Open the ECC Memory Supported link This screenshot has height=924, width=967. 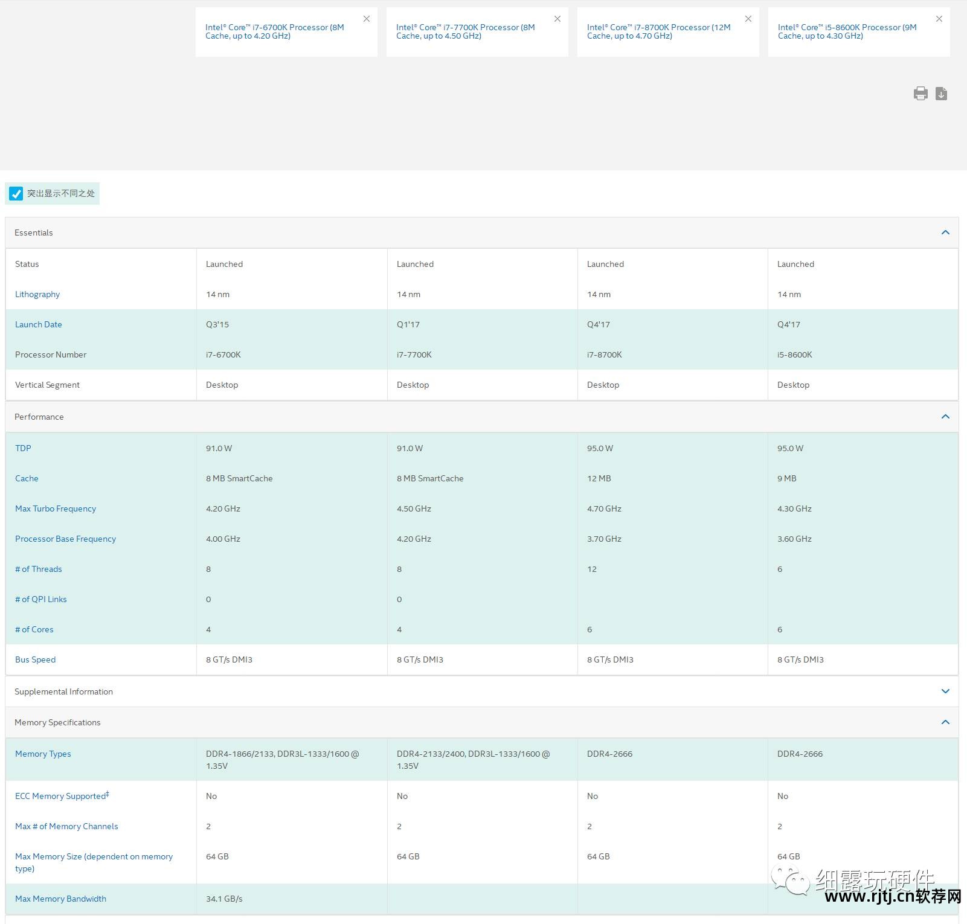62,796
